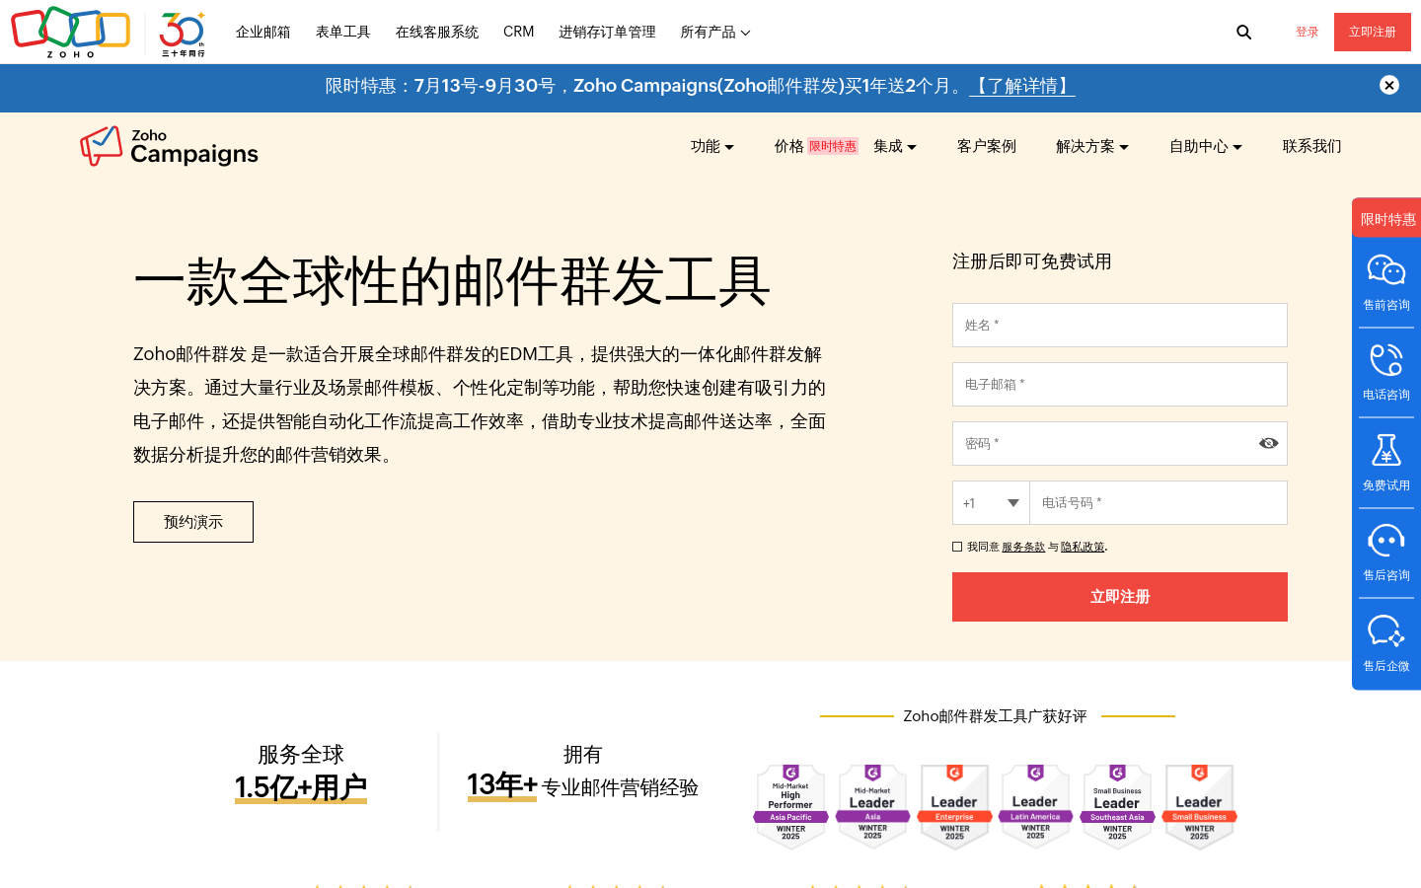Open the +1 country code dropdown
This screenshot has width=1421, height=888.
pos(991,503)
